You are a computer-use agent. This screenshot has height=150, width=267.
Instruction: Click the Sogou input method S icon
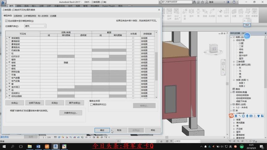tap(231, 116)
